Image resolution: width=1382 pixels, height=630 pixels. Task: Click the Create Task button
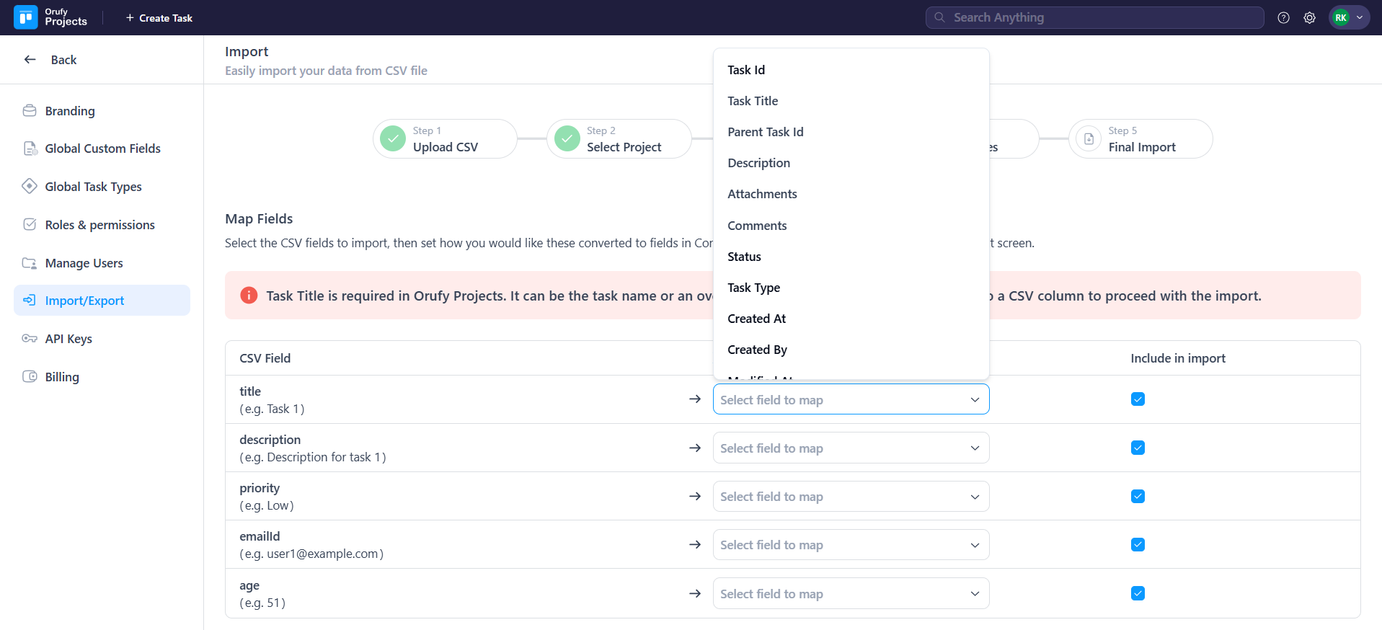pyautogui.click(x=159, y=18)
